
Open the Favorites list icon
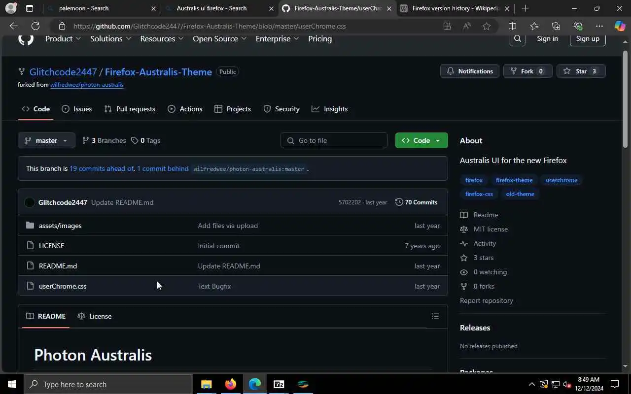point(534,26)
